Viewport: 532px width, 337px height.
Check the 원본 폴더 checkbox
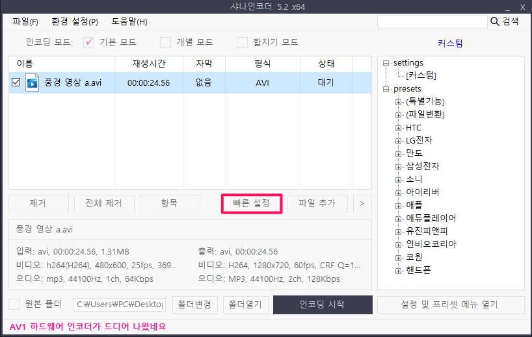pos(14,304)
